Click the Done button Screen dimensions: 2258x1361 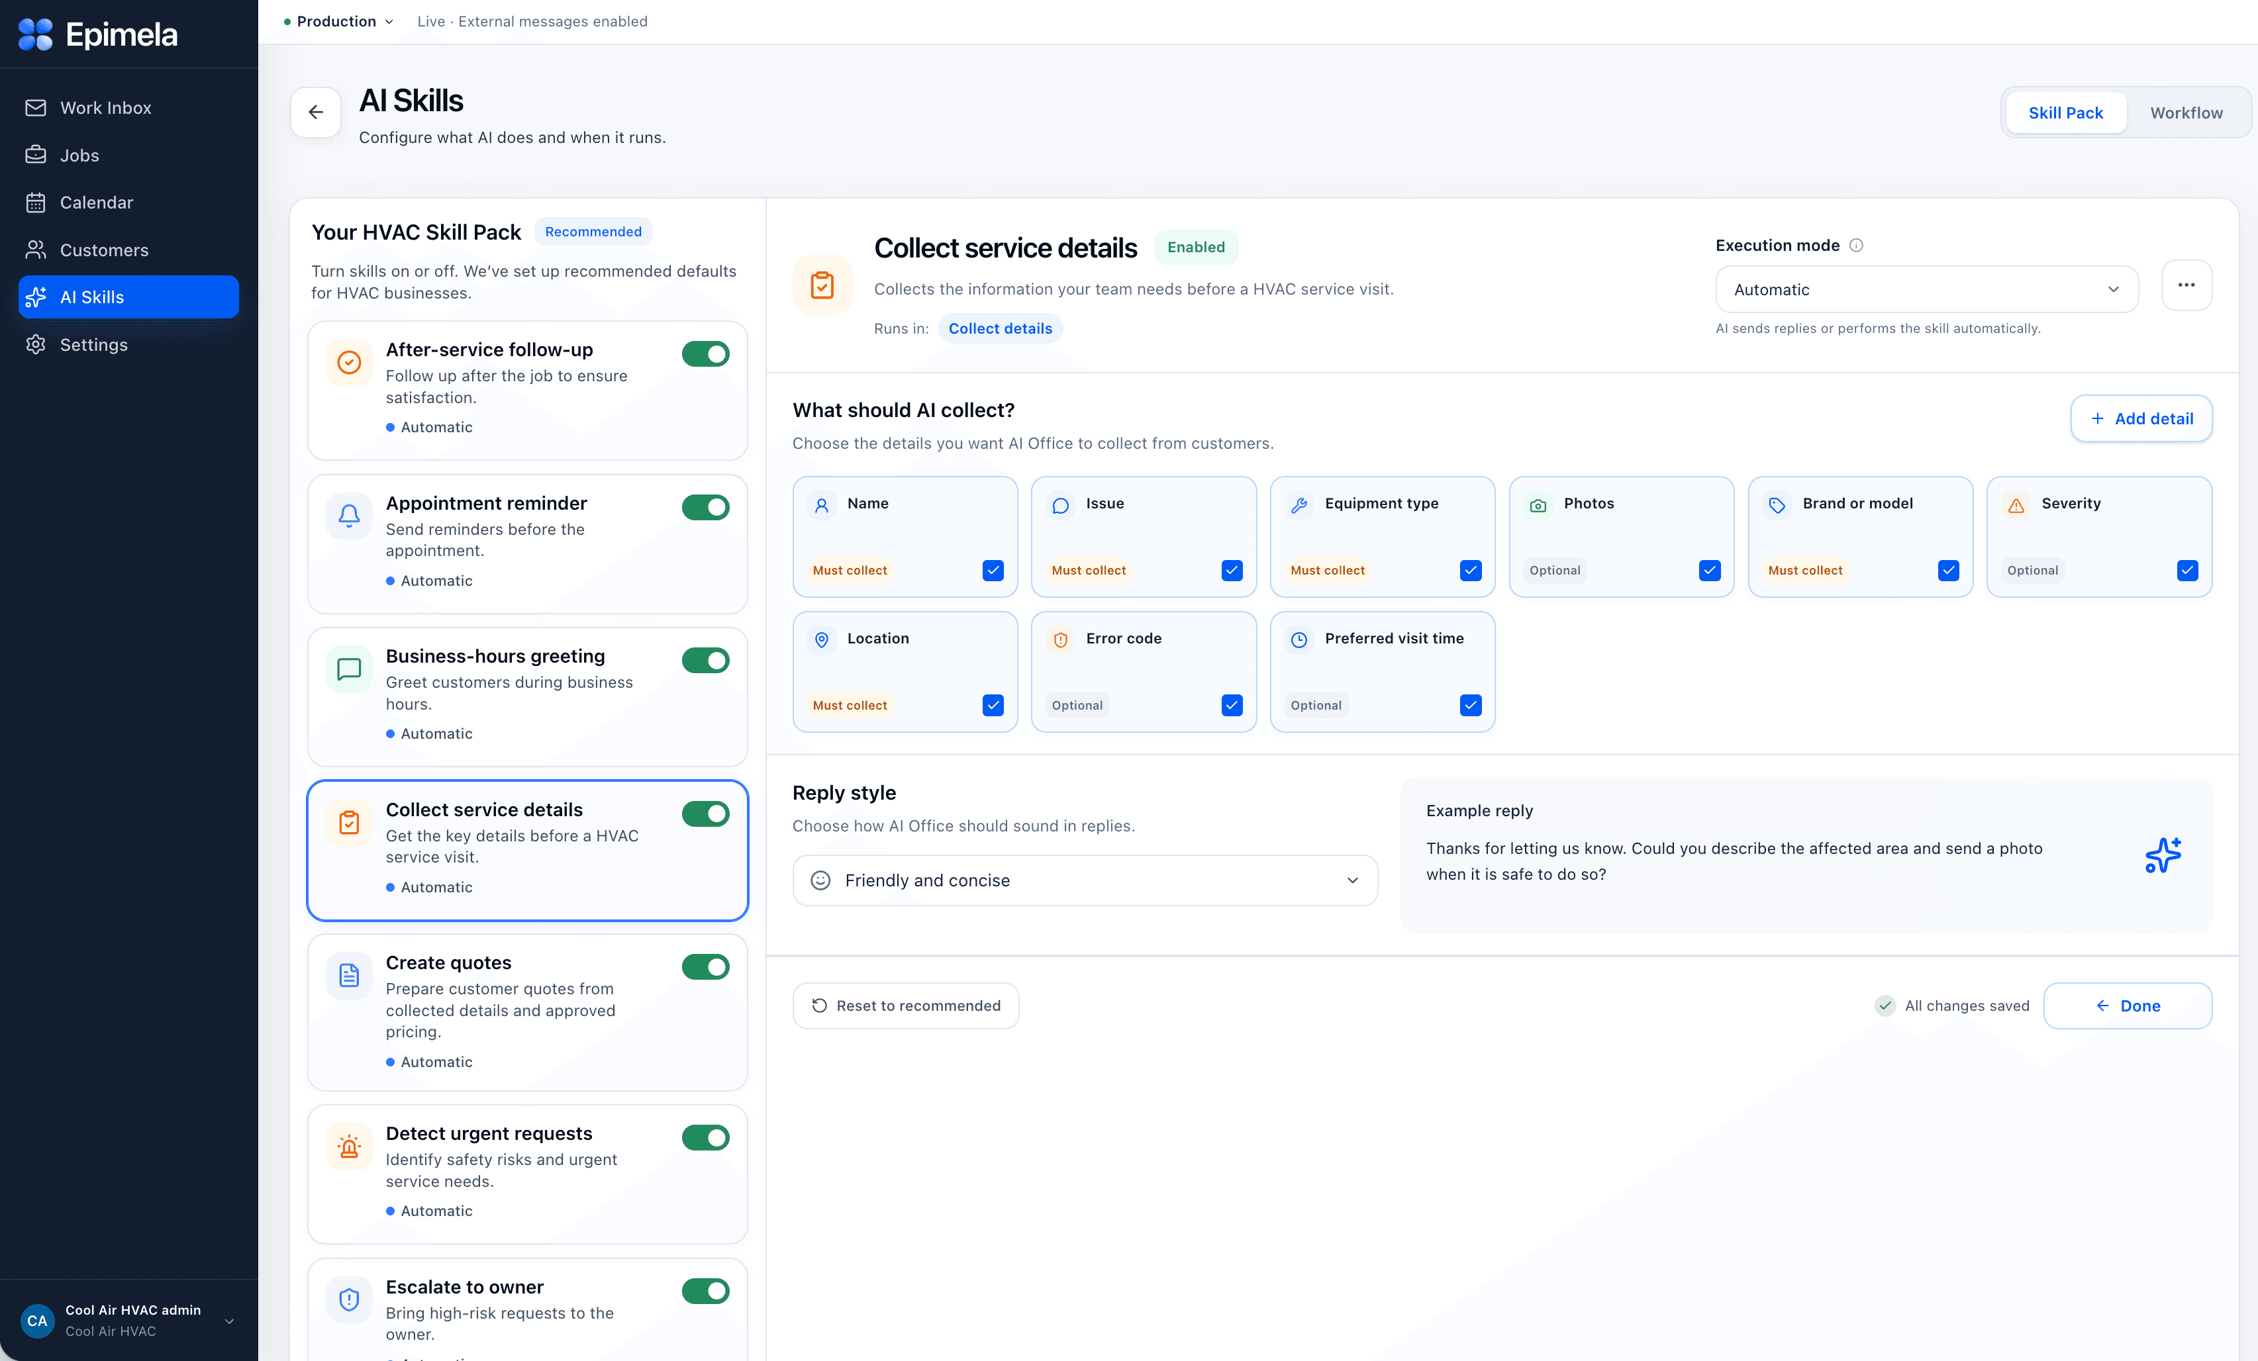click(x=2128, y=1006)
